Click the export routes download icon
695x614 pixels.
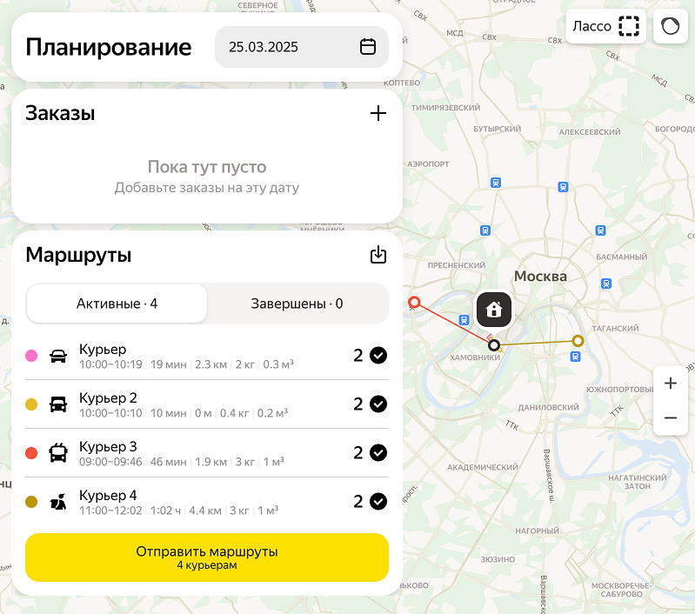pos(378,255)
